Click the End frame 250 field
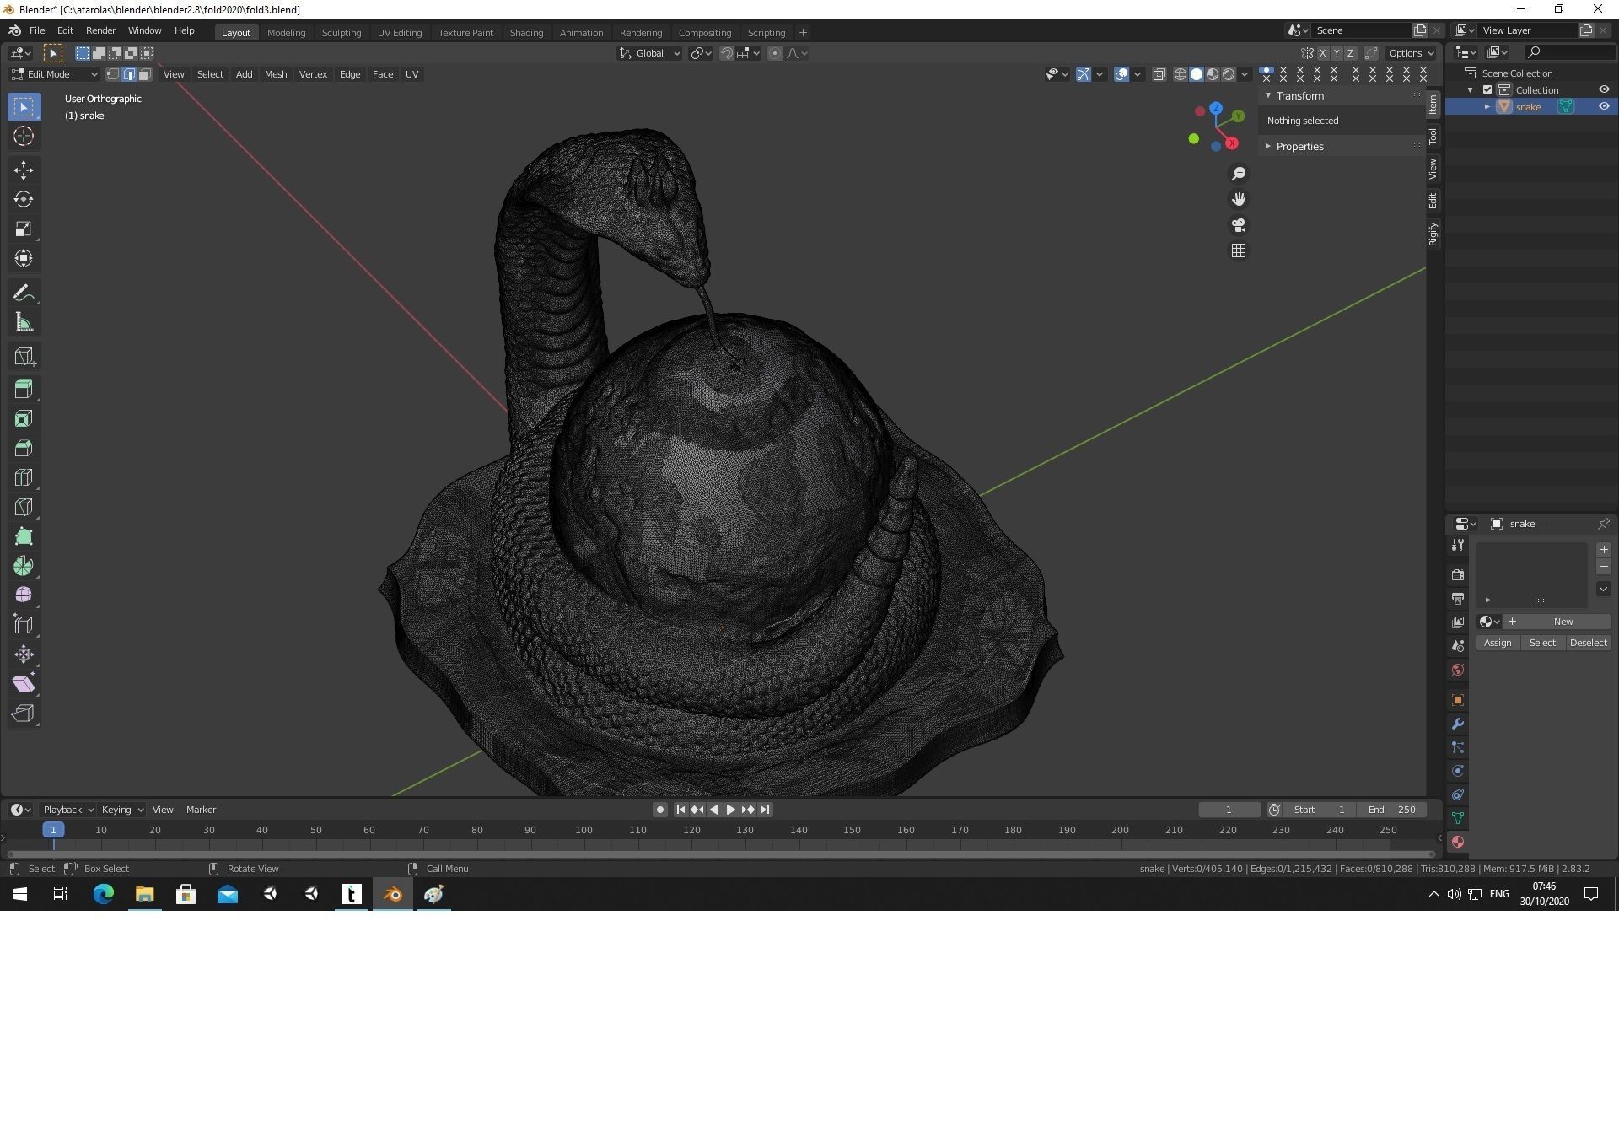Screen dimensions: 1619x1147 (x=1391, y=810)
